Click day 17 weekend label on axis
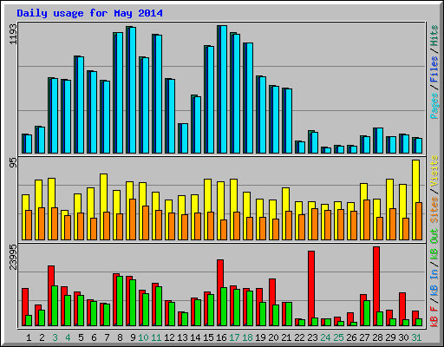 234,337
